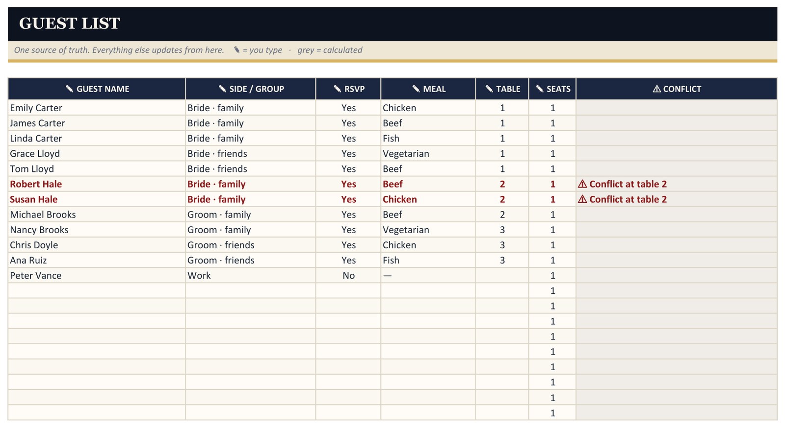Select the Peter Vance name cell
The width and height of the screenshot is (785, 428).
[x=97, y=275]
